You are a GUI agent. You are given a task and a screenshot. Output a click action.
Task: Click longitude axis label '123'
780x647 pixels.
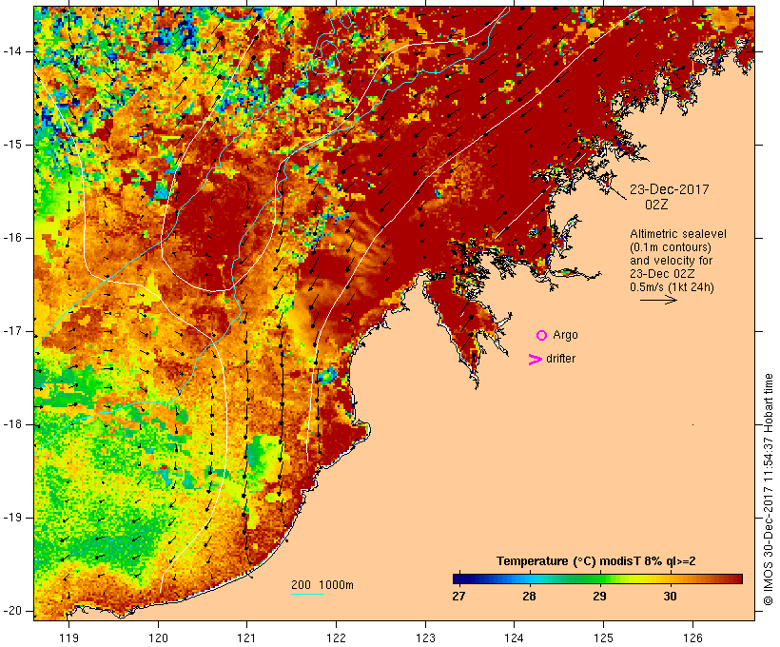(x=425, y=637)
